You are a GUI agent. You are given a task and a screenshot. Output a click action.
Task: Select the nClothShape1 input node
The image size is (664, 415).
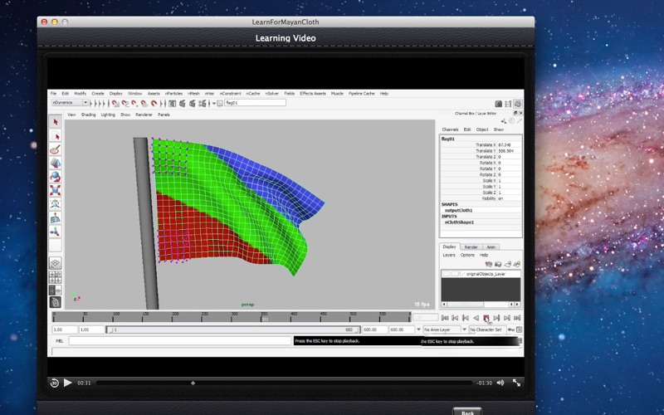pos(460,222)
